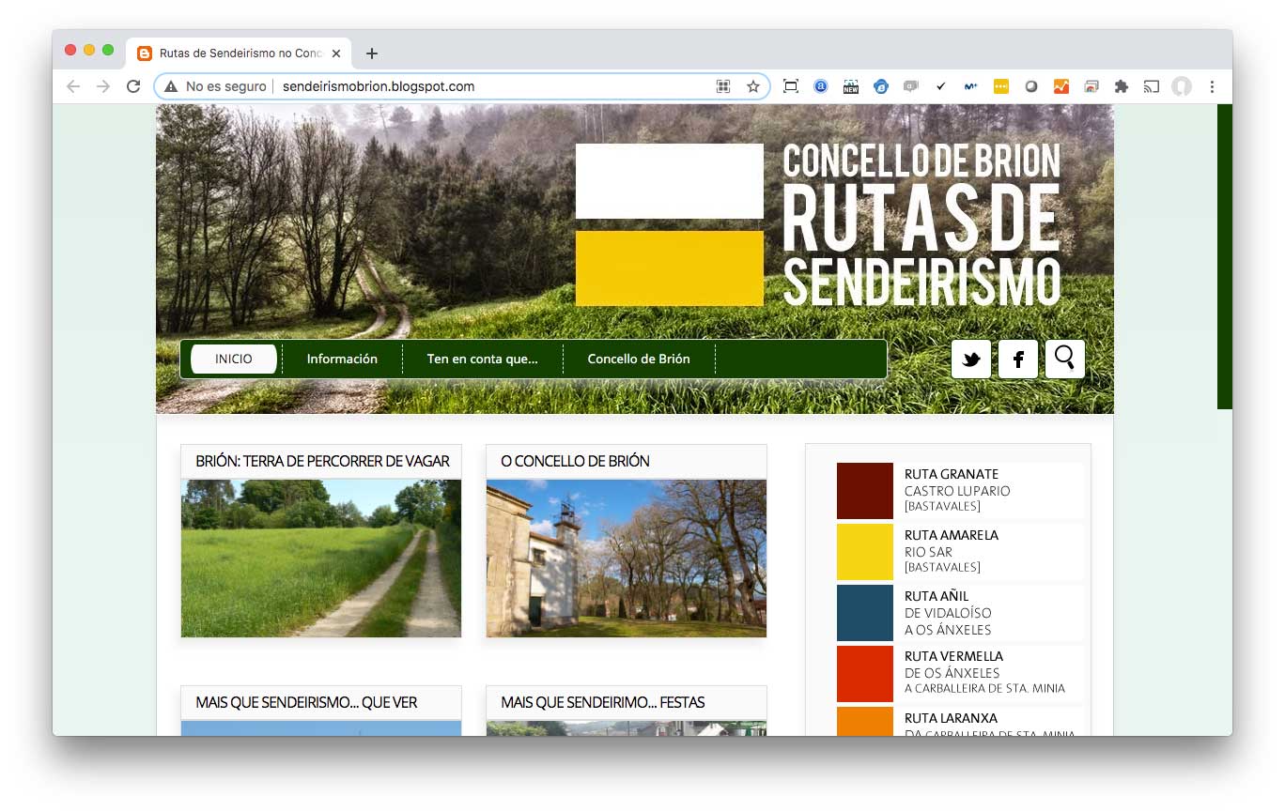Click the yellow square dots extension icon
Screen dimensions: 1285x811
click(1001, 86)
